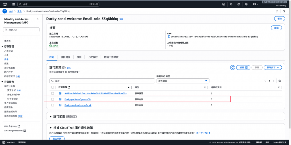Viewport: 291px width, 145px height.
Task: Click the hexagon settings icon under account
Action: [284, 11]
